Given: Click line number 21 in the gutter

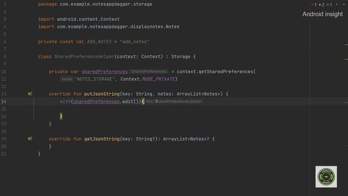Looking at the screenshot, I should point(4,154).
